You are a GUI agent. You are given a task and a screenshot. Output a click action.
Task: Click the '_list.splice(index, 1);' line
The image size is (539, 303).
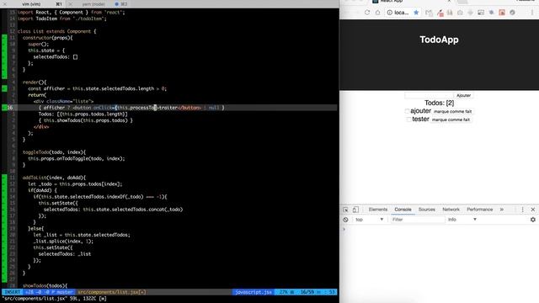(x=63, y=242)
